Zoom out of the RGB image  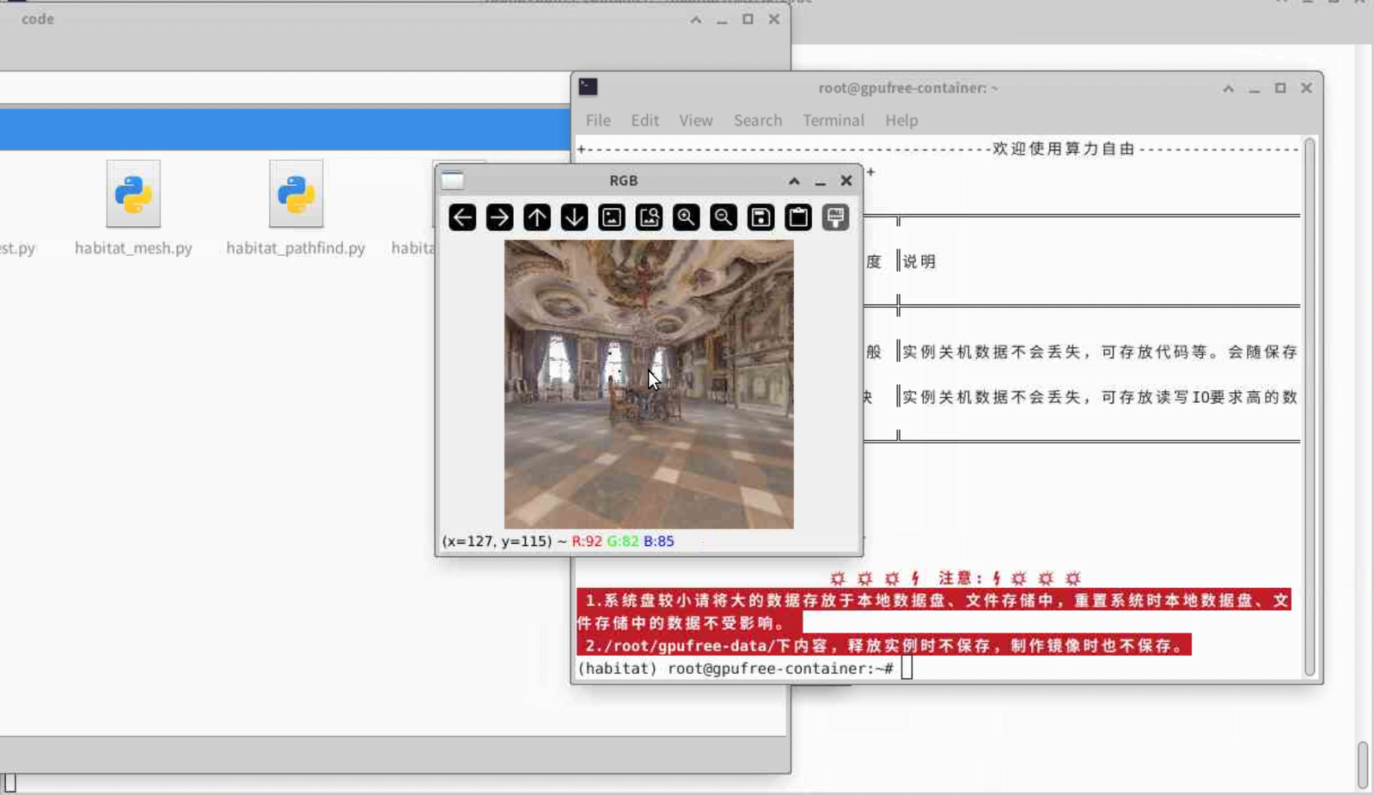(724, 217)
